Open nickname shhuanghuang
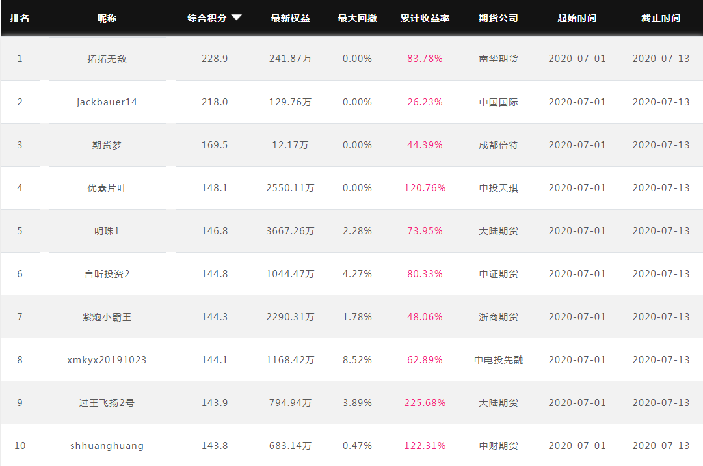Screen dimensions: 703x466 (107, 446)
